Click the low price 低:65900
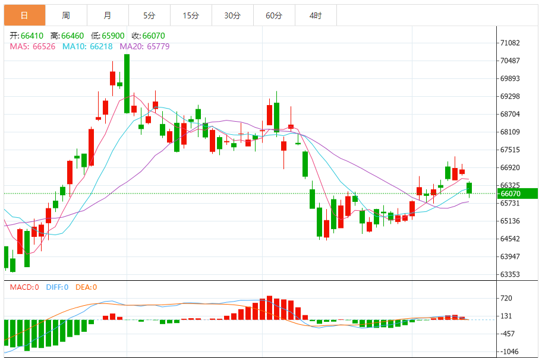 point(108,36)
